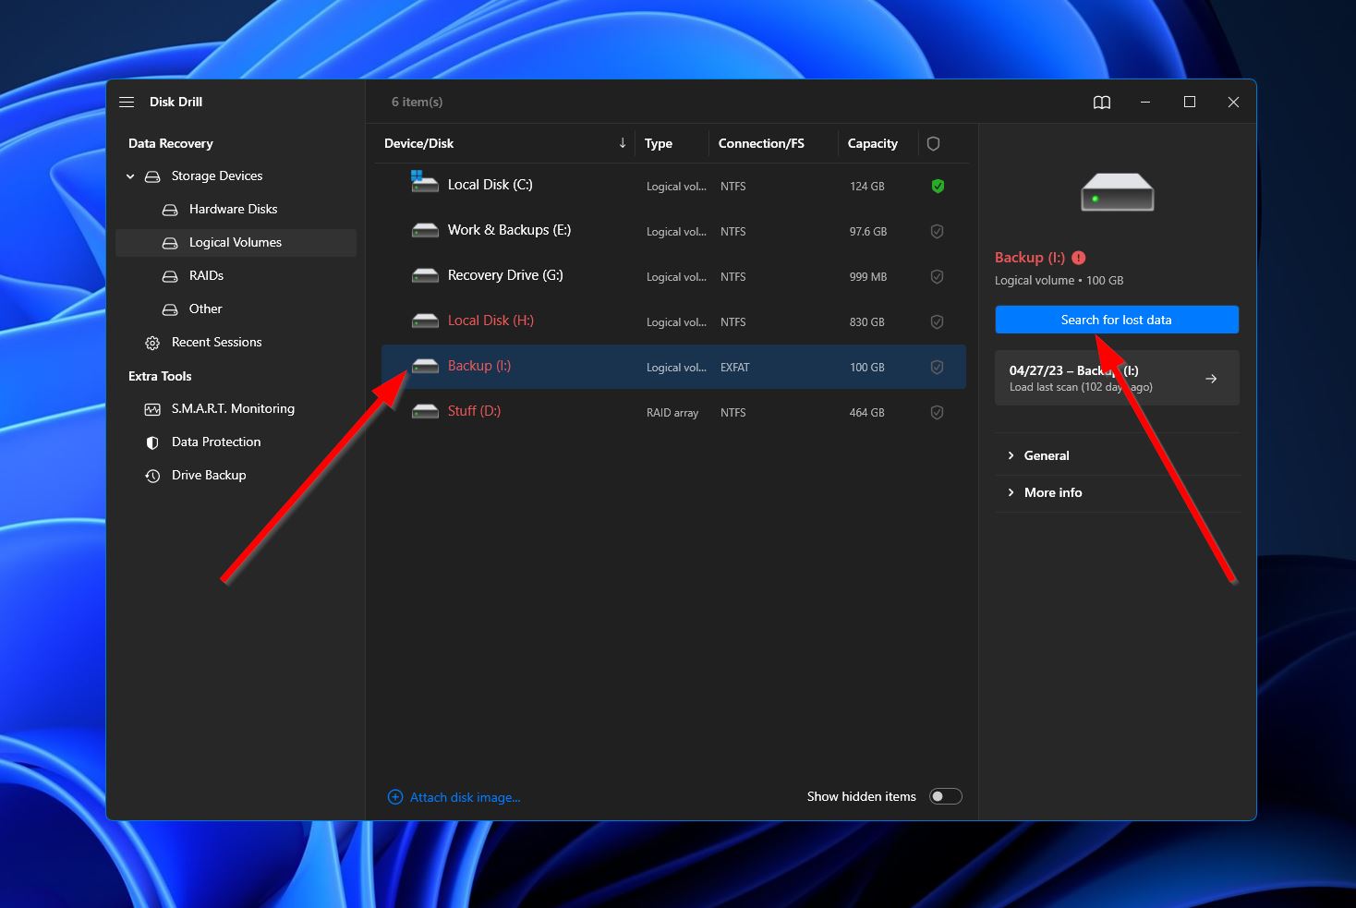Sort by Device/Disk column header
Image resolution: width=1356 pixels, height=908 pixels.
(x=418, y=143)
